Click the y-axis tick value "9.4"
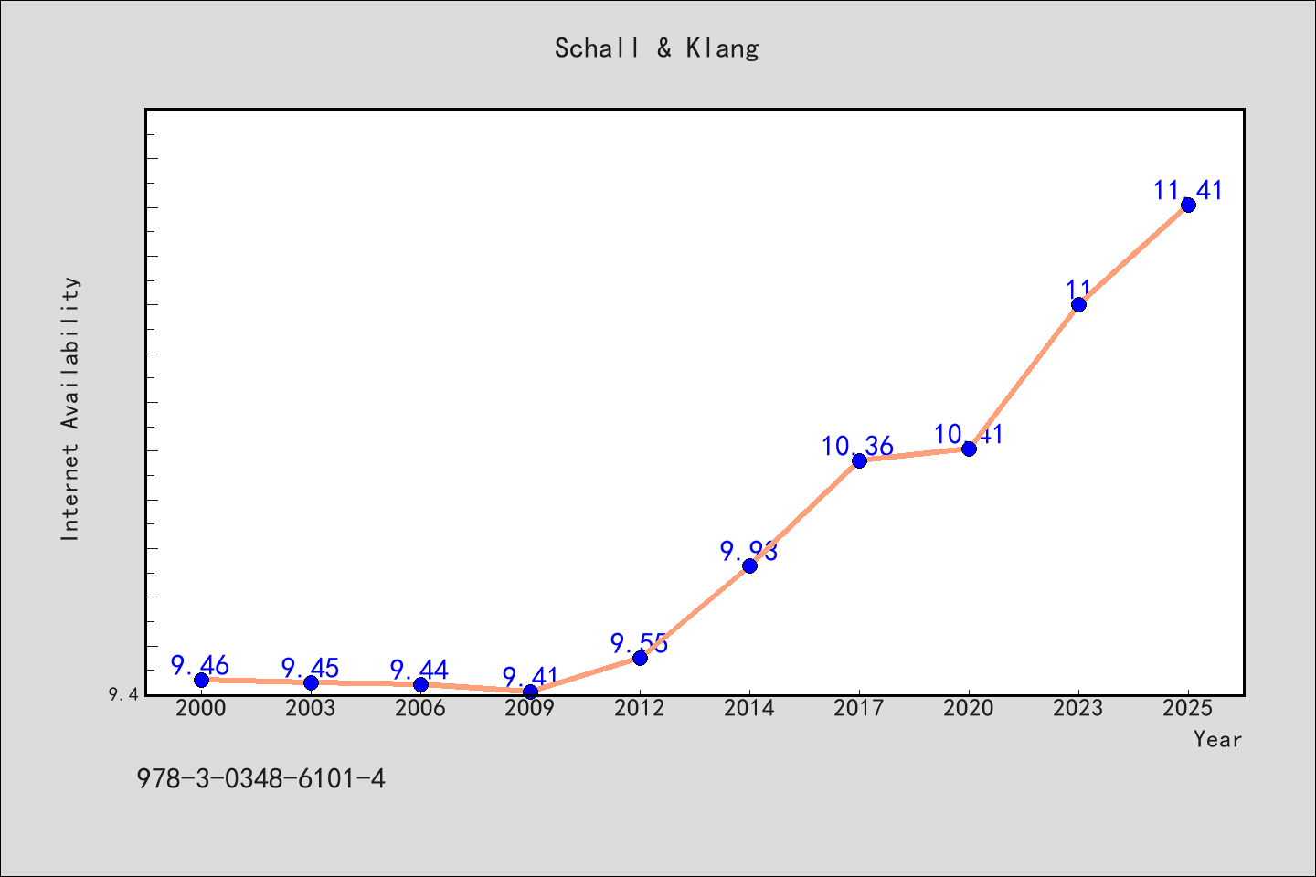 tap(123, 695)
